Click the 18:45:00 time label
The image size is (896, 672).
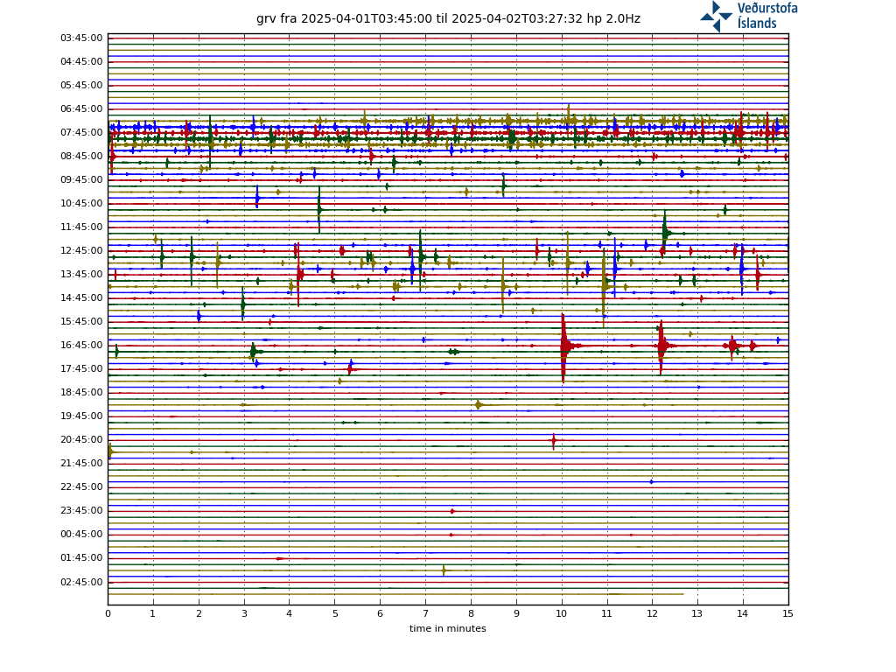(x=81, y=393)
